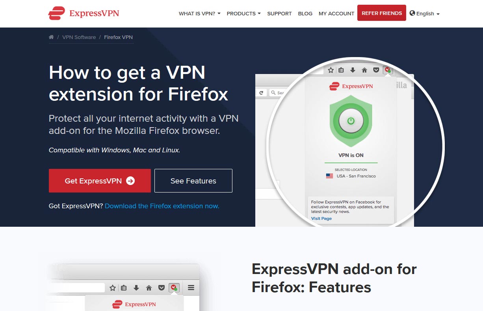Click the VPN Software breadcrumb link
483x311 pixels.
(79, 37)
